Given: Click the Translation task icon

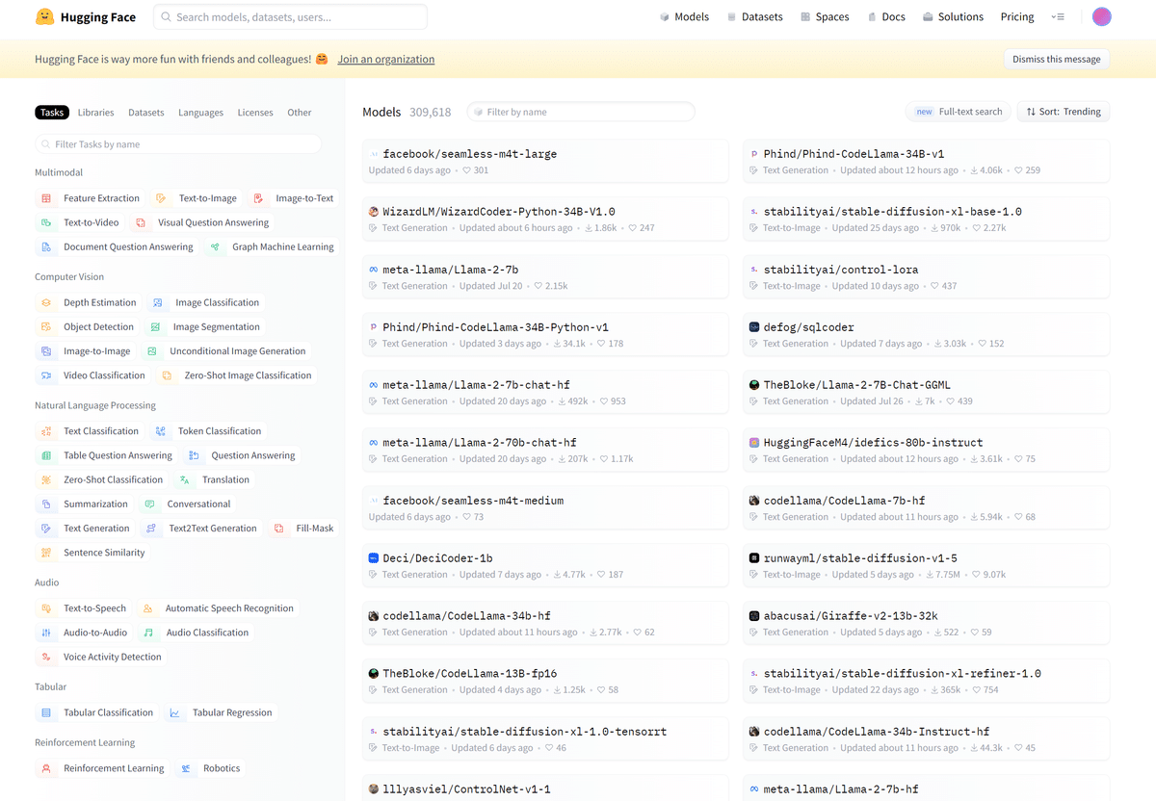Looking at the screenshot, I should [185, 479].
